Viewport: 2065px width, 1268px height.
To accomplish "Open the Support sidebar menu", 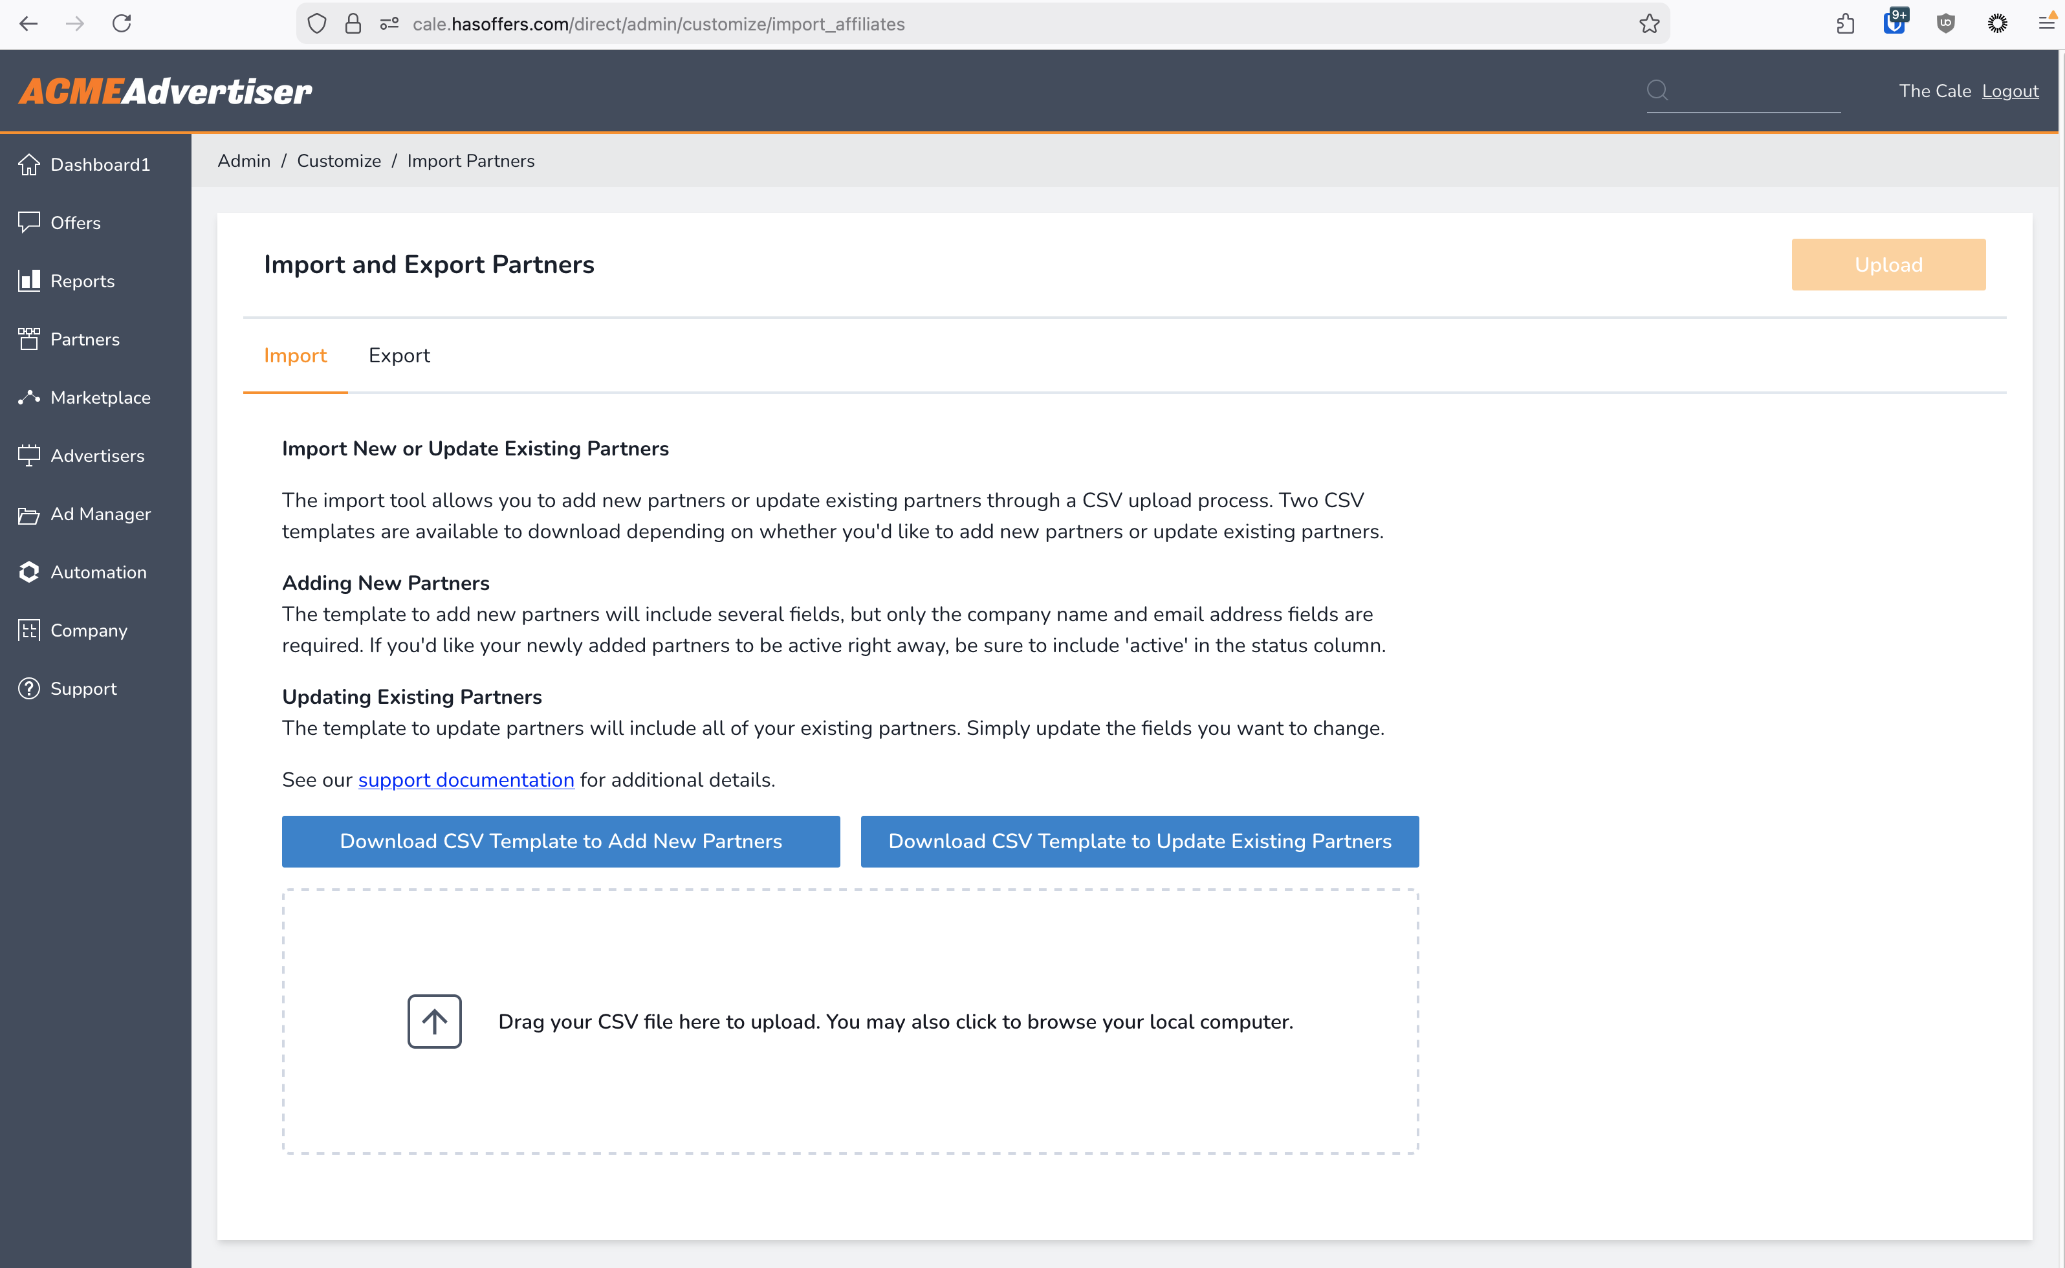I will coord(96,688).
